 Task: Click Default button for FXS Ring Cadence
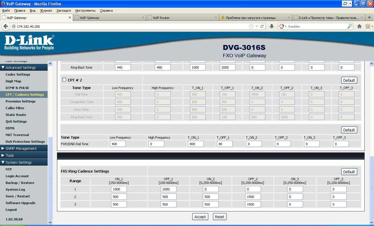pos(349,172)
